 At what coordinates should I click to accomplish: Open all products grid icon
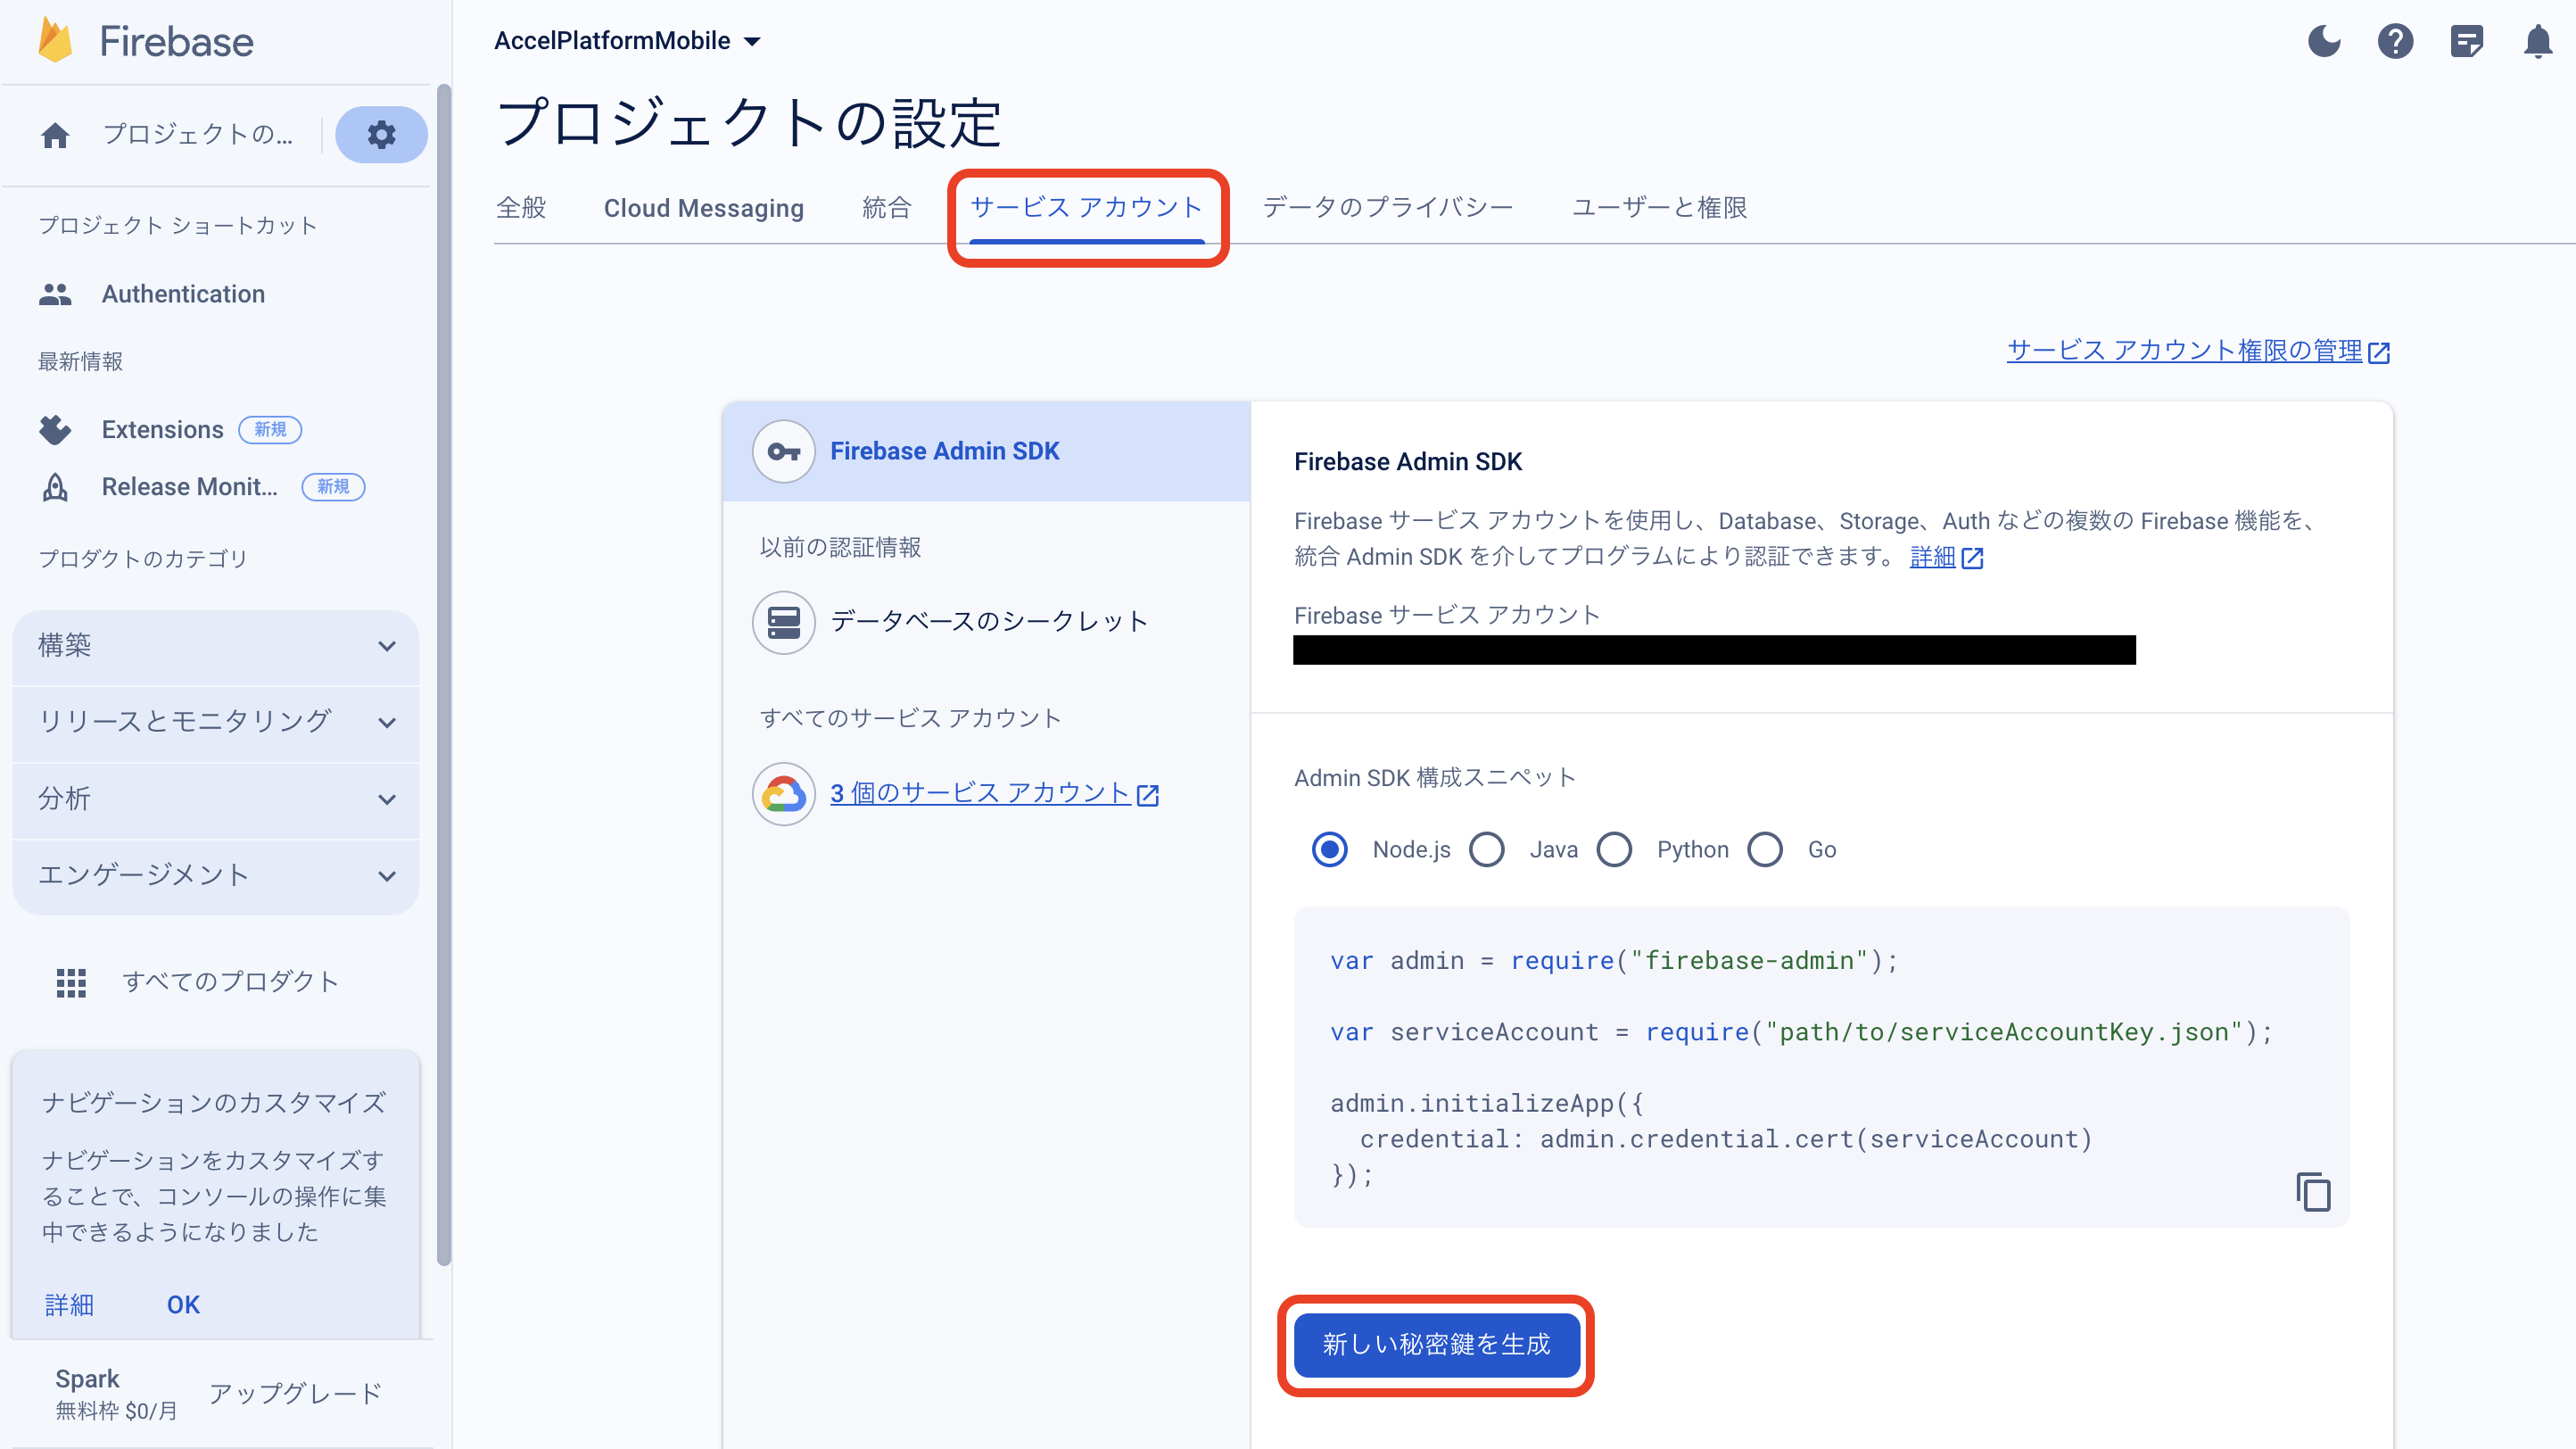(x=71, y=982)
